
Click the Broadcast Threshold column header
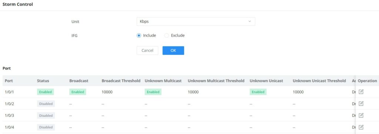tap(121, 81)
